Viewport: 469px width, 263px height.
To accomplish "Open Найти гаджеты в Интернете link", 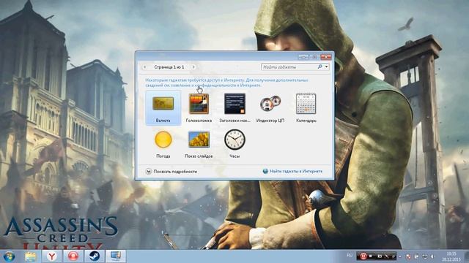I will 292,171.
